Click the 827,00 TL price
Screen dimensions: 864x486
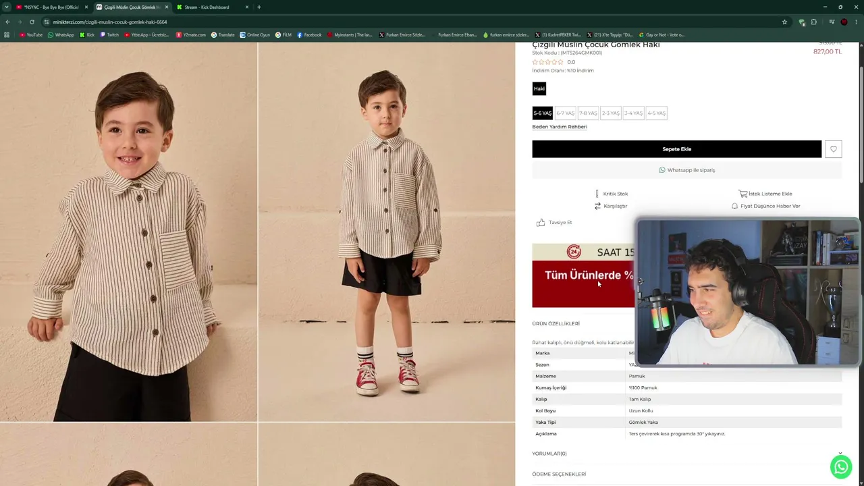[828, 52]
